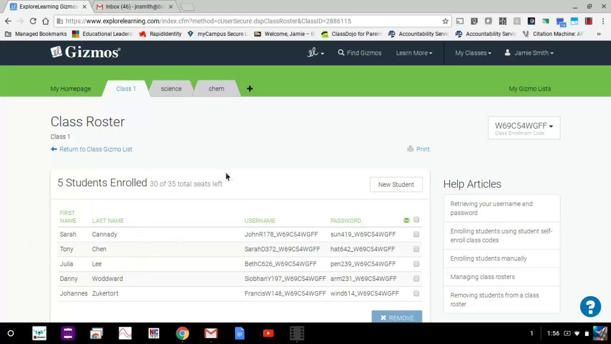Open Chrome from the shelf
This screenshot has width=611, height=344.
coord(182,333)
